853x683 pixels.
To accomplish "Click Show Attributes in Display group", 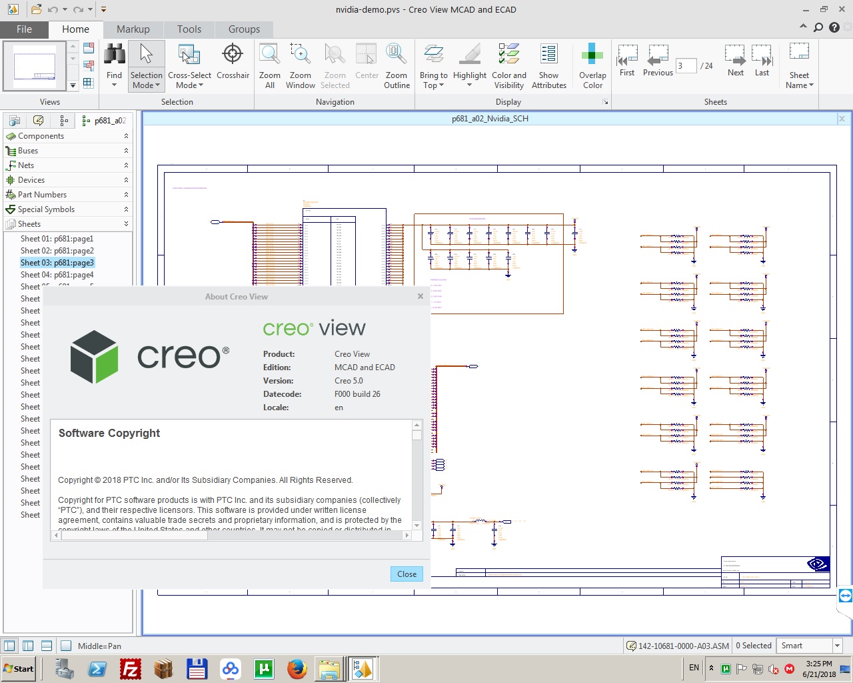I will 549,65.
